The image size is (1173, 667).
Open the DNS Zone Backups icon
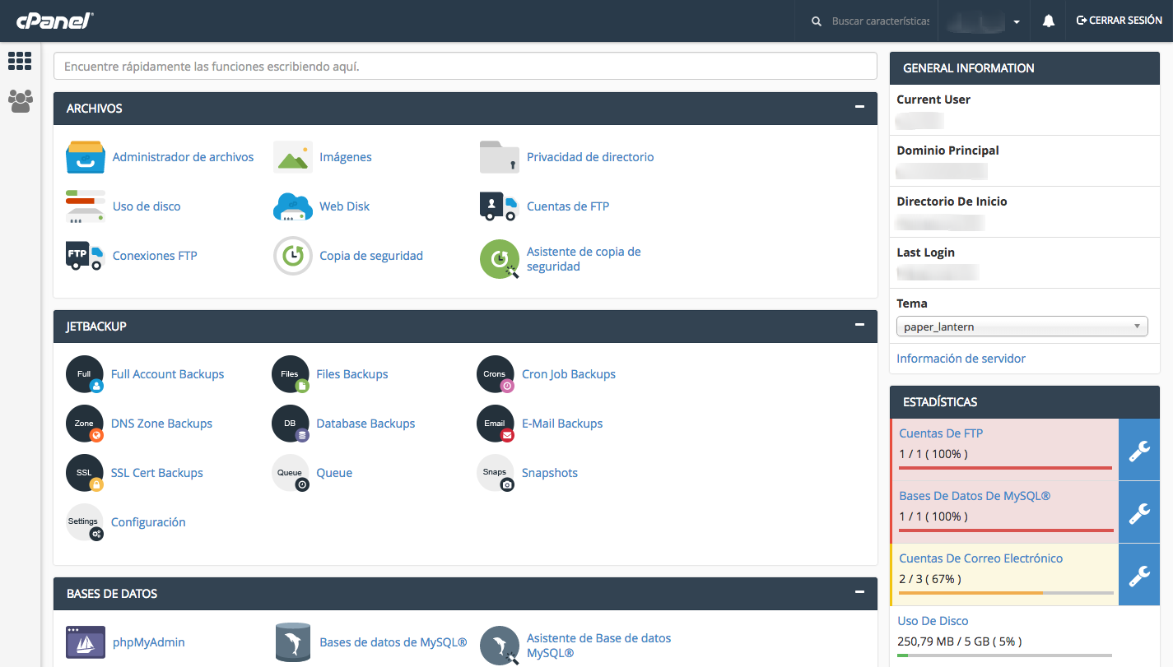pos(85,424)
